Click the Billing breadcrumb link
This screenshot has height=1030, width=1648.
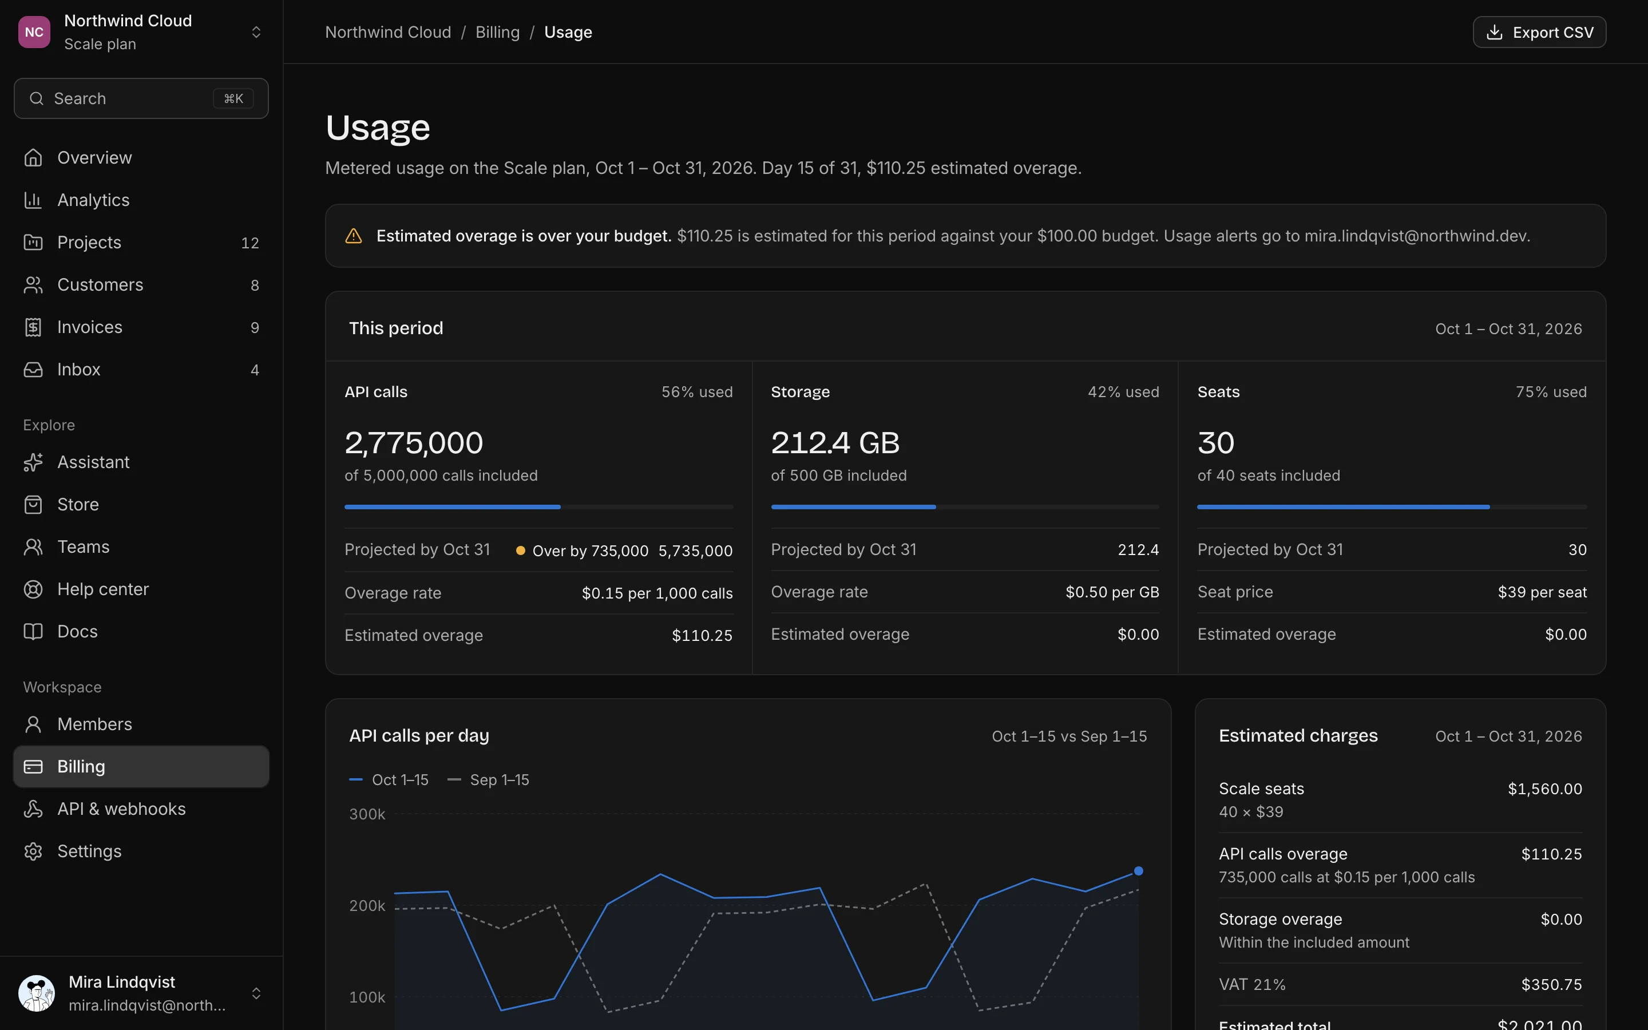coord(497,32)
